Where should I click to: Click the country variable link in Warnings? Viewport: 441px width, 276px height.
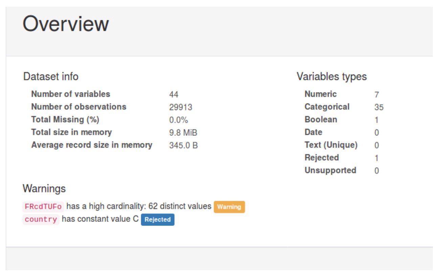point(41,219)
